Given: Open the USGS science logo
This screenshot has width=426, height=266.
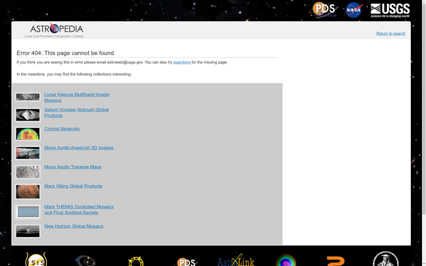Looking at the screenshot, I should [390, 11].
